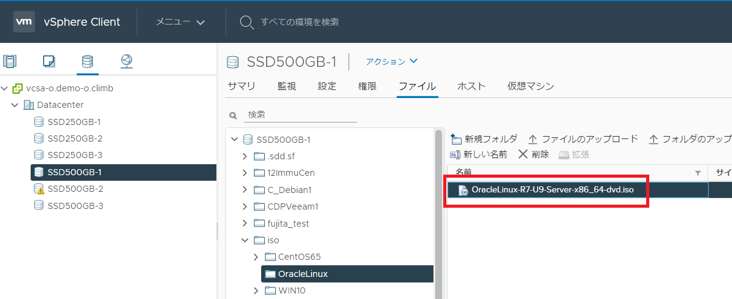Open the メニュー dropdown

(180, 22)
